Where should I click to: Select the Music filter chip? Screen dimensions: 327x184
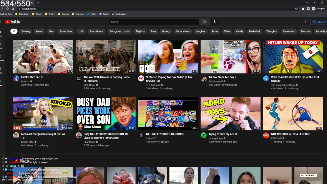[x=39, y=31]
